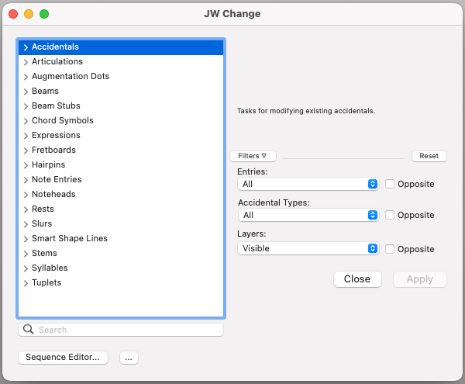Select the Beam Stubs row

[x=121, y=106]
